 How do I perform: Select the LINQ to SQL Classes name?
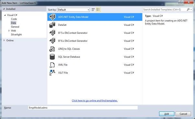pos(69,49)
